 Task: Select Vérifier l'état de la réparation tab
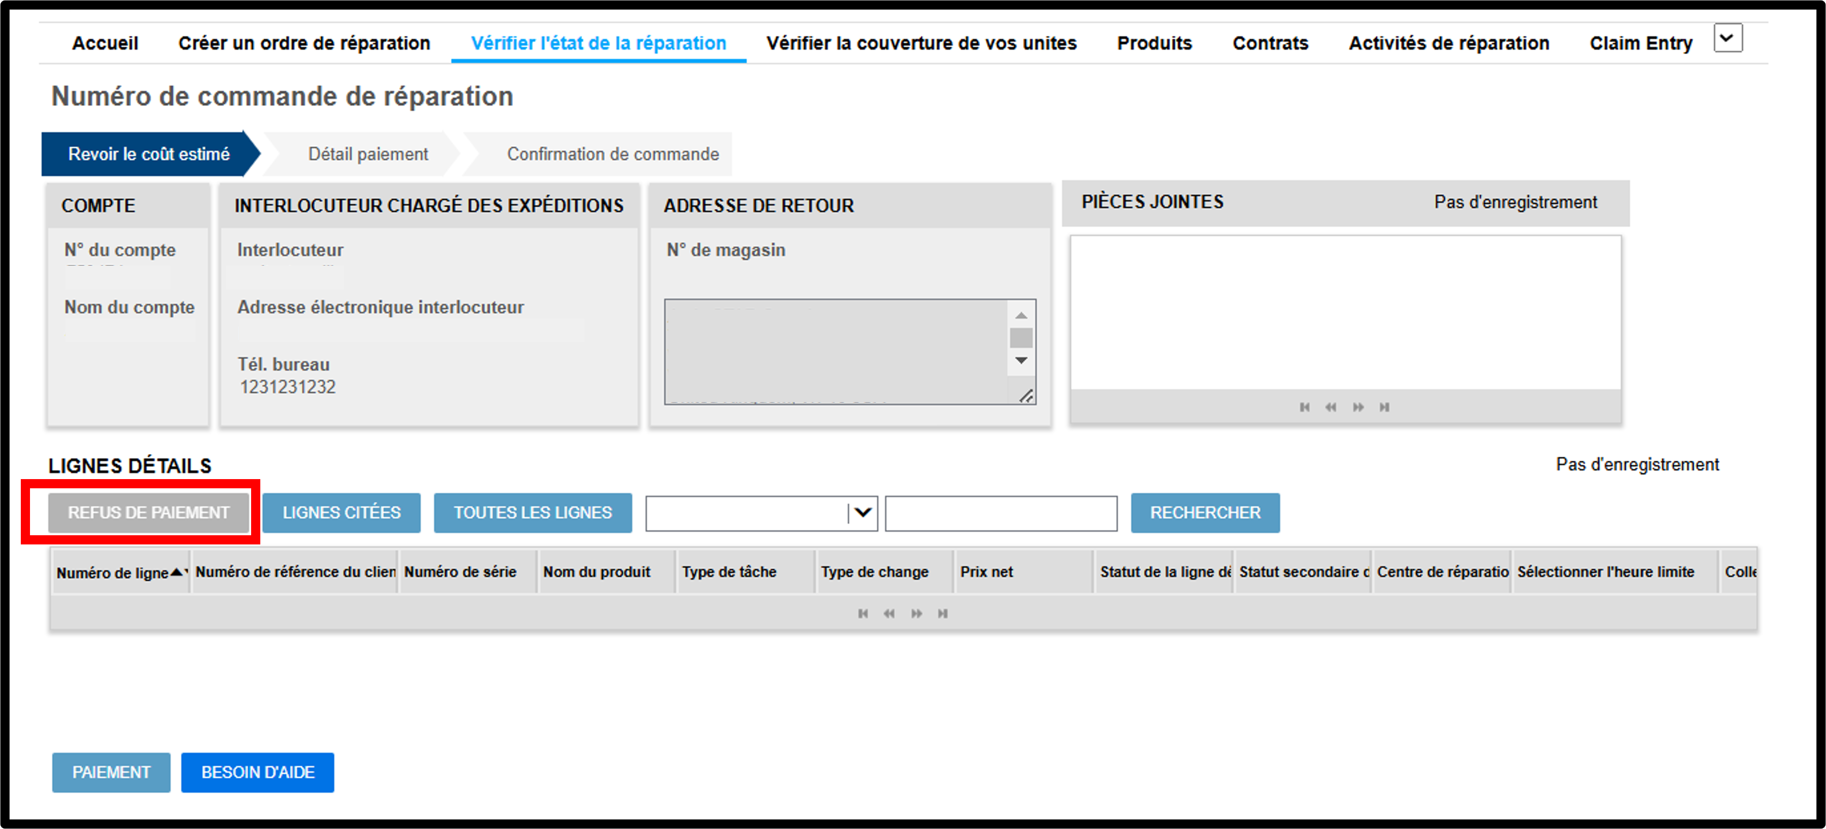[x=599, y=43]
